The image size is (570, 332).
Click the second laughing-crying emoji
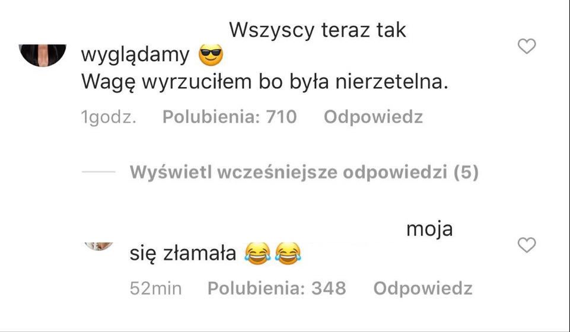click(x=288, y=253)
